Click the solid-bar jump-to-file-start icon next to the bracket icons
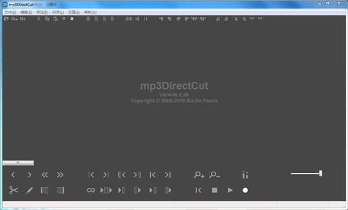The image size is (348, 210). point(153,175)
